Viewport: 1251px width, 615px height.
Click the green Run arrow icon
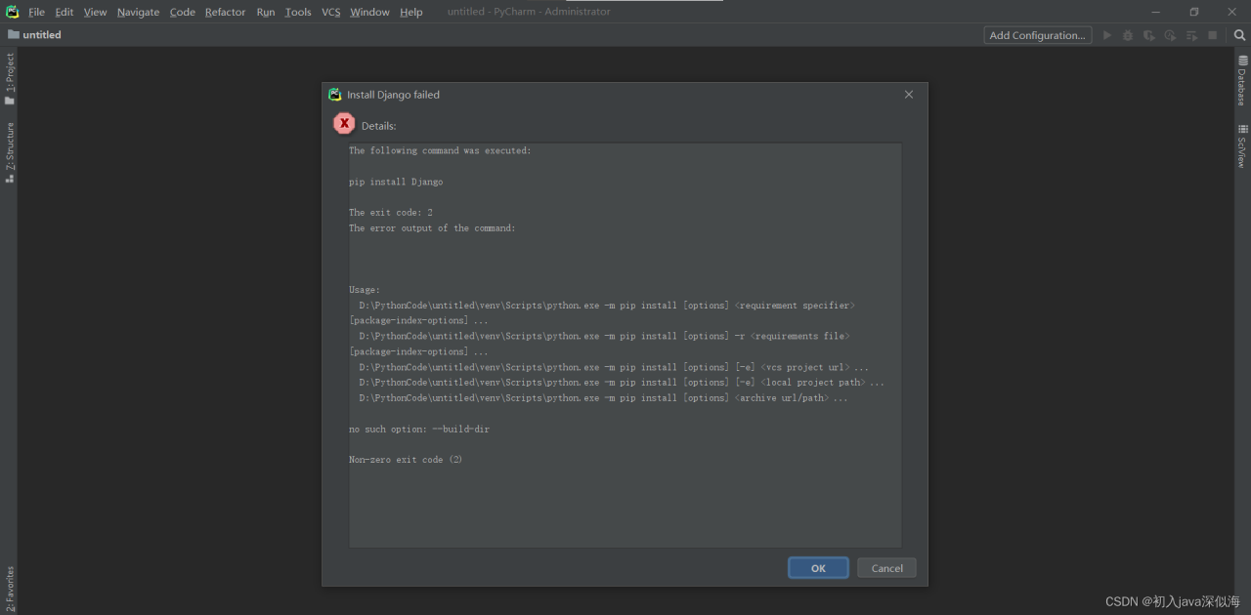click(x=1107, y=35)
